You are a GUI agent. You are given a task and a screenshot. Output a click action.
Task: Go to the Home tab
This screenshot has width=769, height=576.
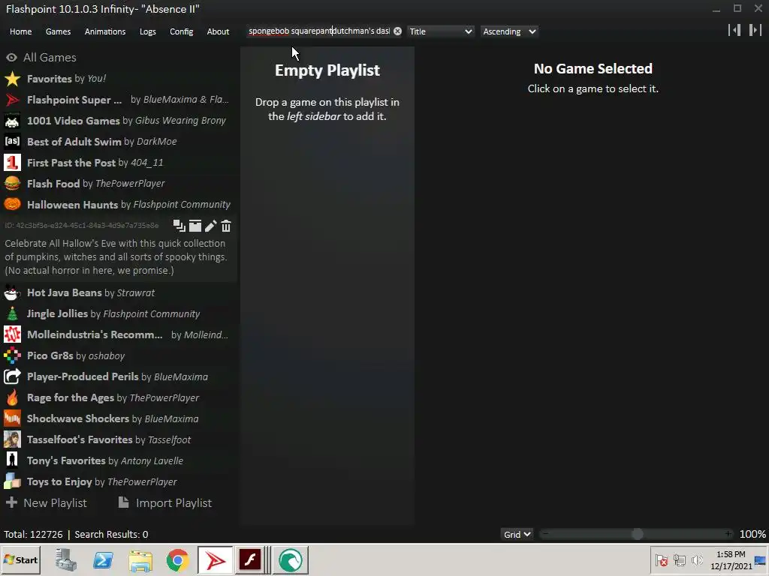point(20,31)
